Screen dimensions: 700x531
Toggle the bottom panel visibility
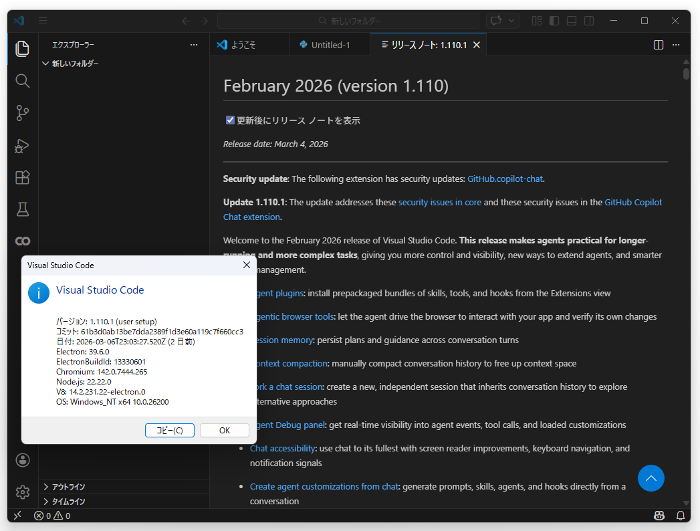571,21
